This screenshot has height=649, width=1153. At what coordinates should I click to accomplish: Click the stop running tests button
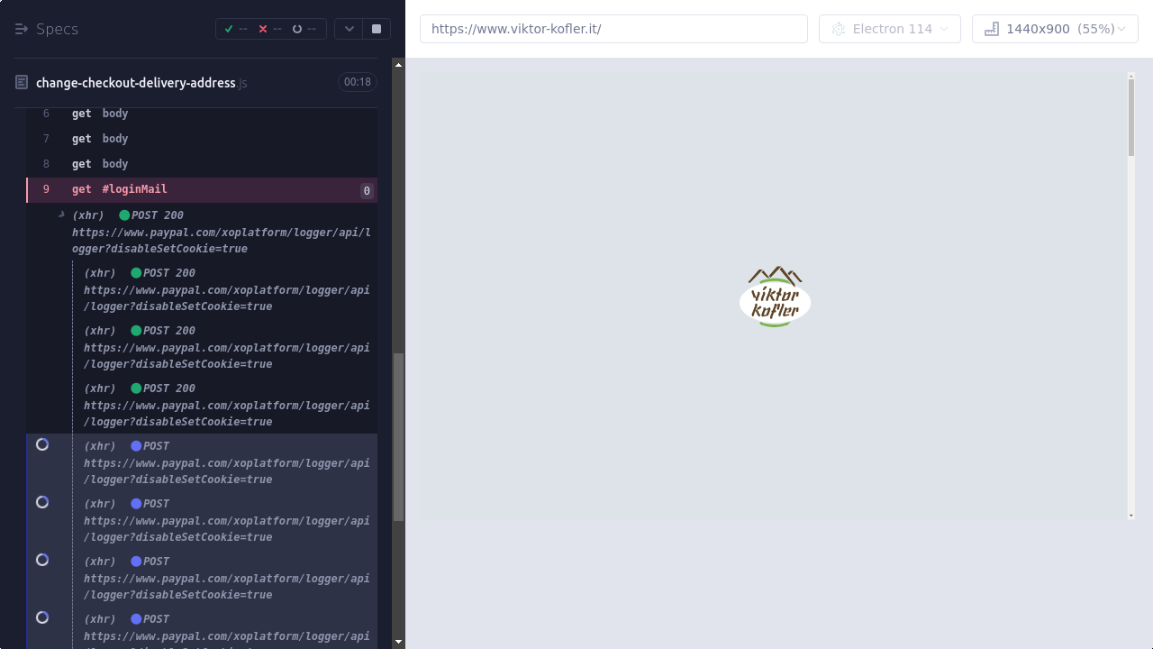point(377,29)
